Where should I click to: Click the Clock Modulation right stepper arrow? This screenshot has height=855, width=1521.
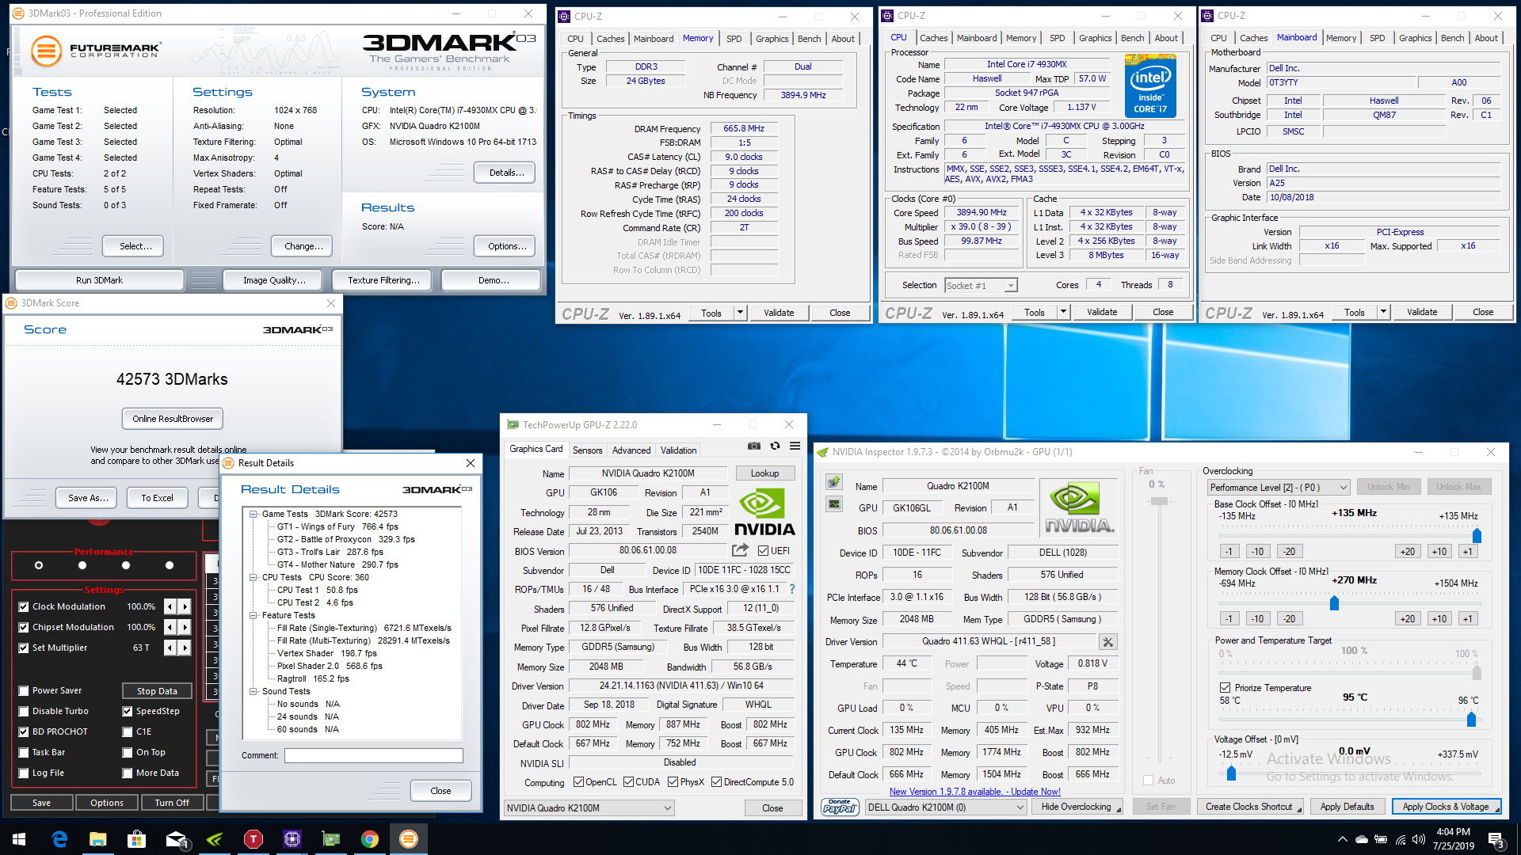185,606
